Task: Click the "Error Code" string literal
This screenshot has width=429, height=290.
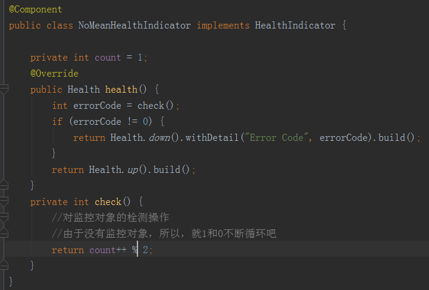Action: click(x=277, y=137)
